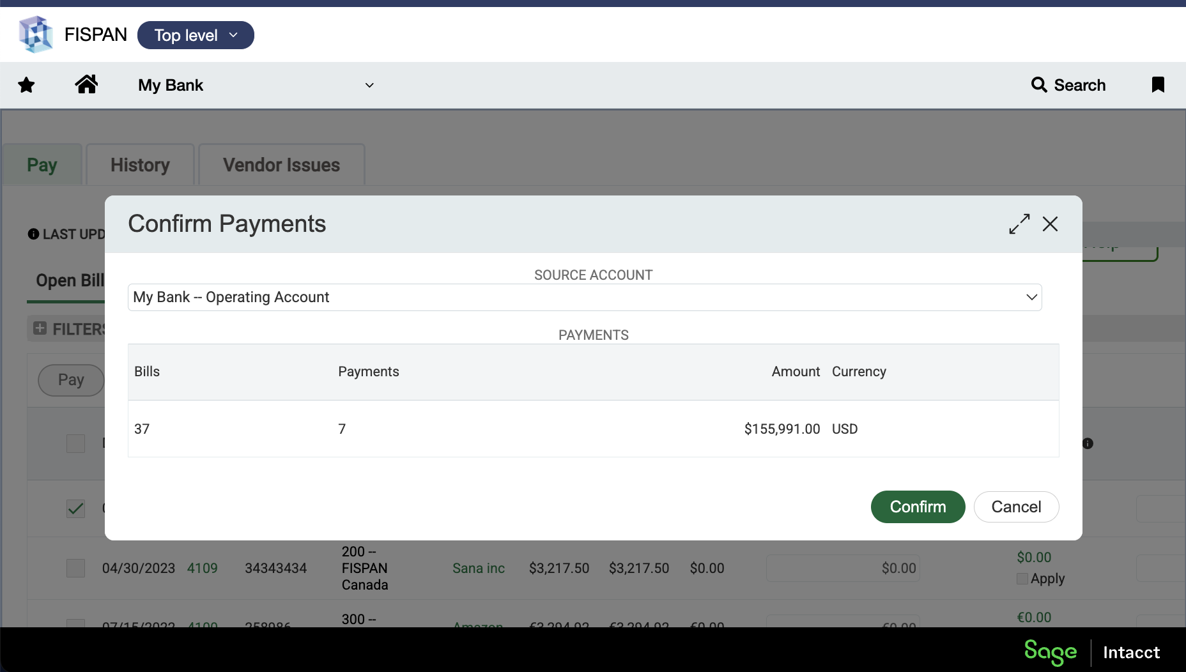
Task: Select the bill 4109 row checkbox
Action: tap(75, 568)
